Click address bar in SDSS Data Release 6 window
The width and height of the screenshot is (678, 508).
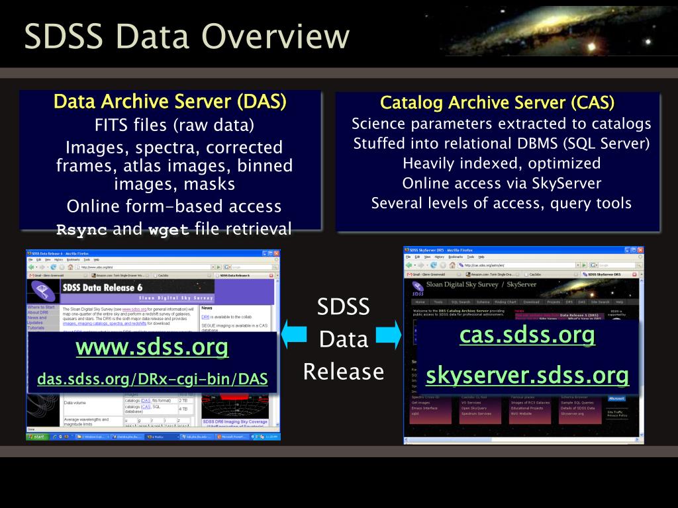click(143, 267)
